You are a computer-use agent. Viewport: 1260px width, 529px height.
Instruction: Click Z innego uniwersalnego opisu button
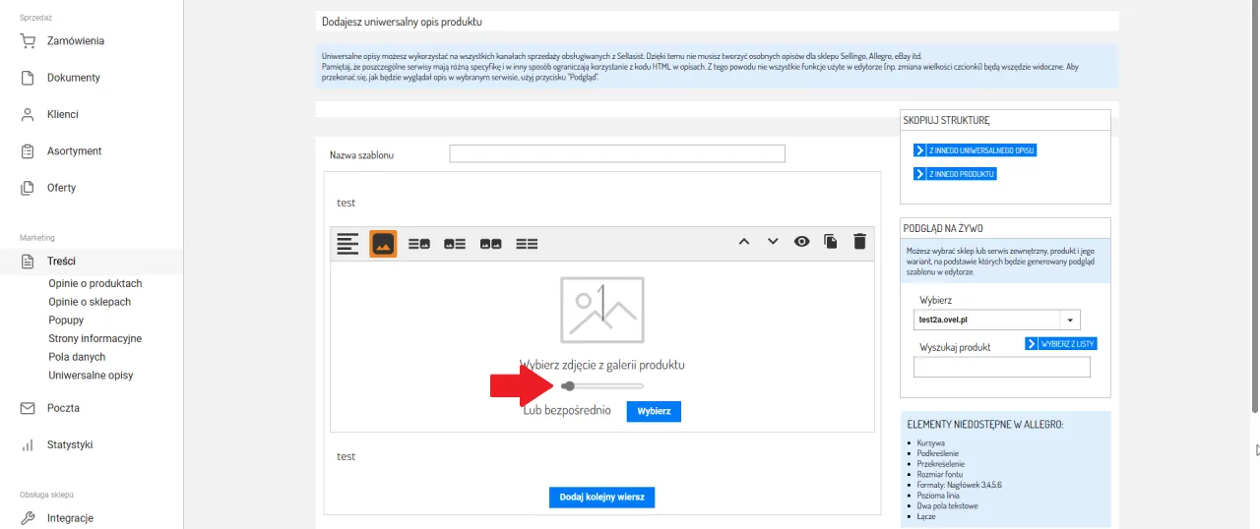pos(976,150)
